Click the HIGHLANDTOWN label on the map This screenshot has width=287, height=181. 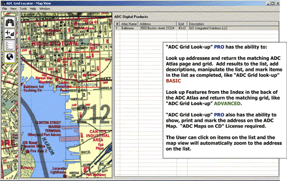click(54, 44)
